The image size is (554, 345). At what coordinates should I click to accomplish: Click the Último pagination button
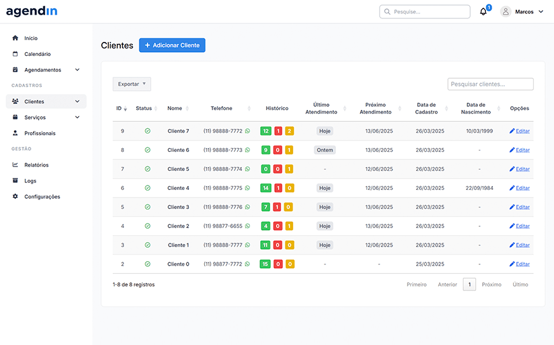tap(520, 285)
